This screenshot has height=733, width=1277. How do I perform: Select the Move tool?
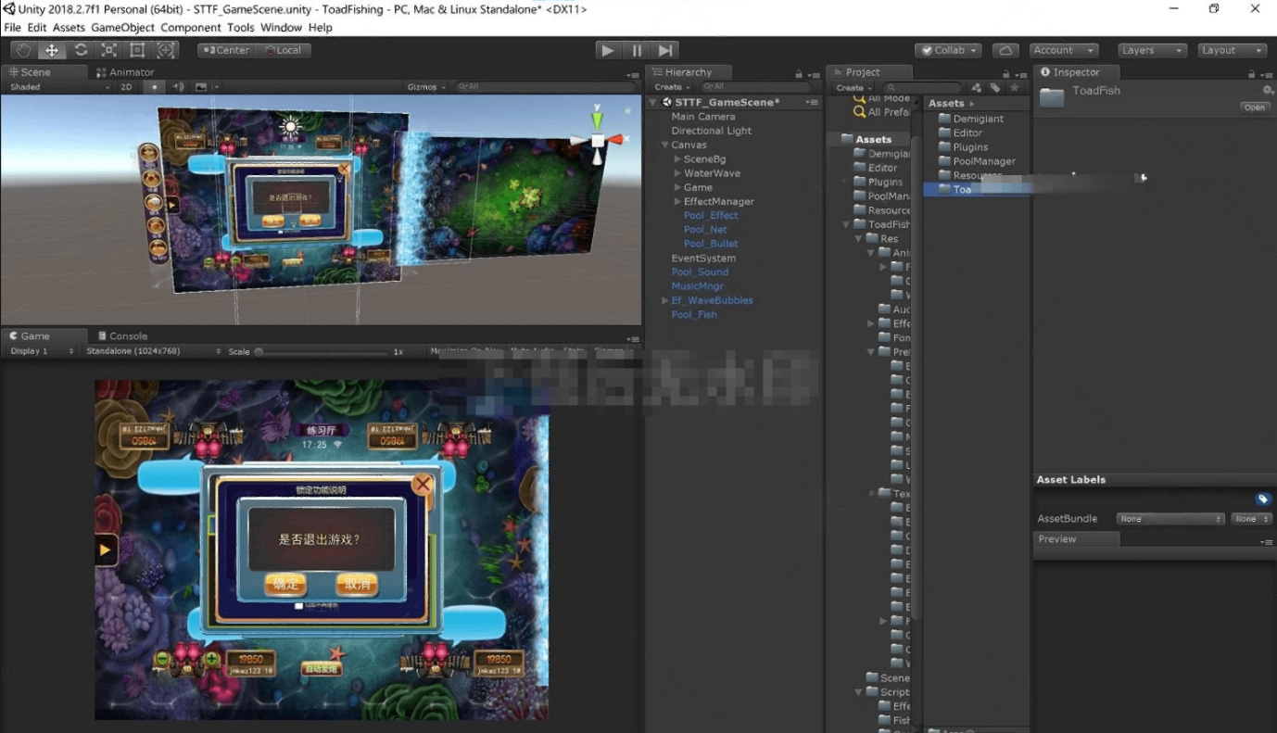[52, 50]
